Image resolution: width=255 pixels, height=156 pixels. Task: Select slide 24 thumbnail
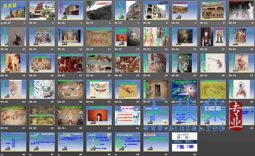[156, 63]
